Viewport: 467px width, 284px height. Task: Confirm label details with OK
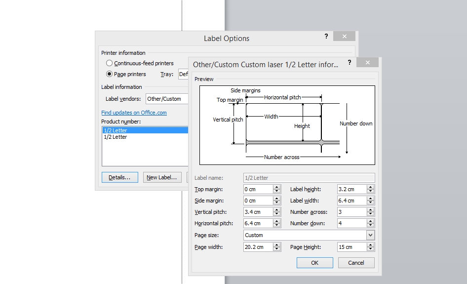pos(315,263)
